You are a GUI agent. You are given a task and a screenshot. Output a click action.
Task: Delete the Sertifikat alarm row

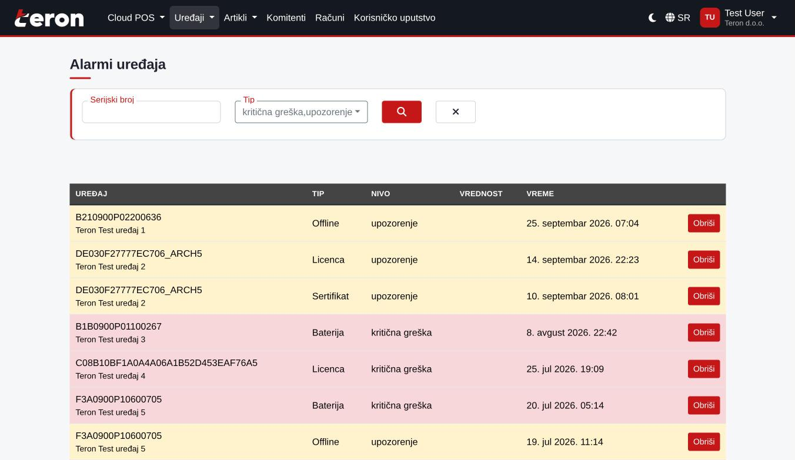pyautogui.click(x=704, y=296)
